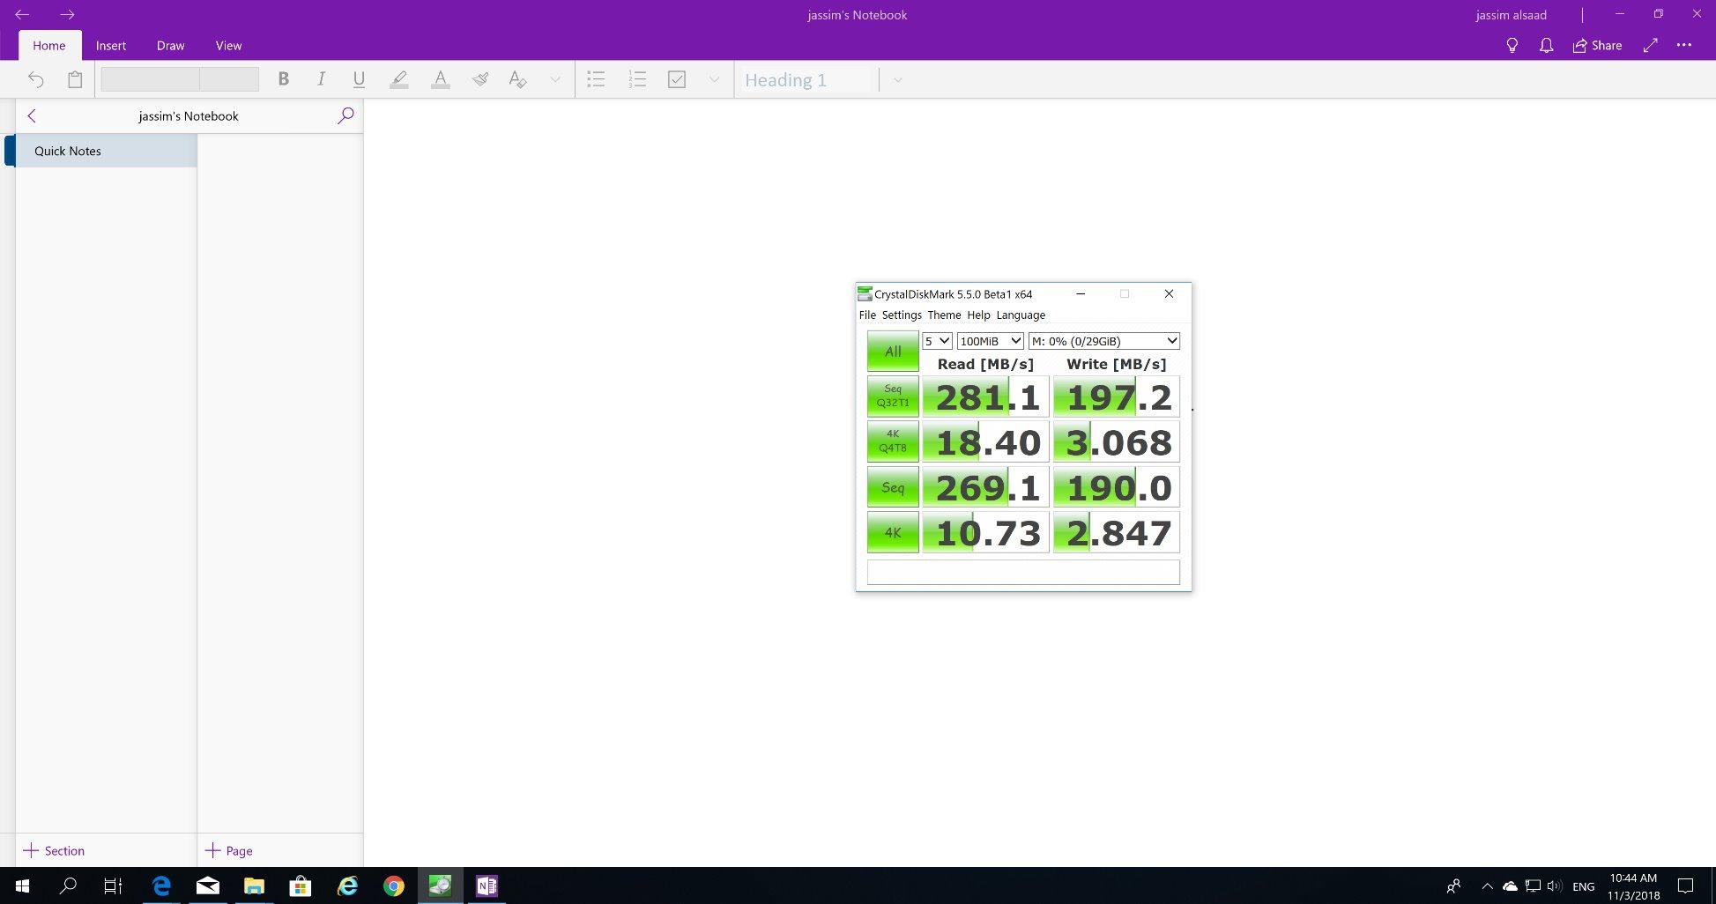Expand the drive selection dropdown M:
This screenshot has height=904, width=1716.
[1103, 341]
